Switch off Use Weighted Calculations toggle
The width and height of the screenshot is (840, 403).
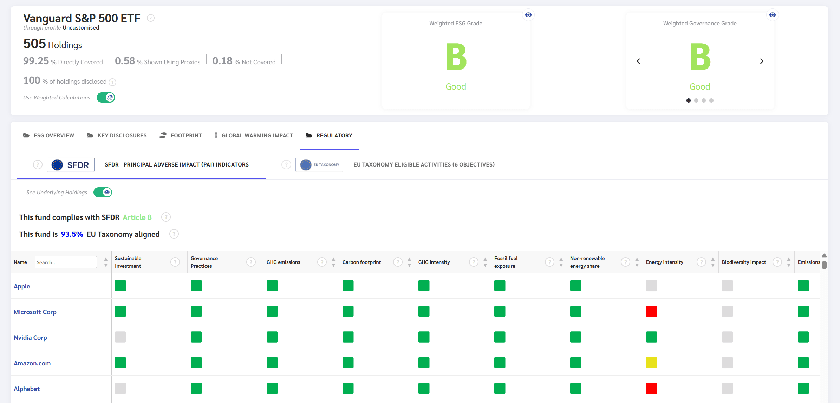(x=106, y=97)
